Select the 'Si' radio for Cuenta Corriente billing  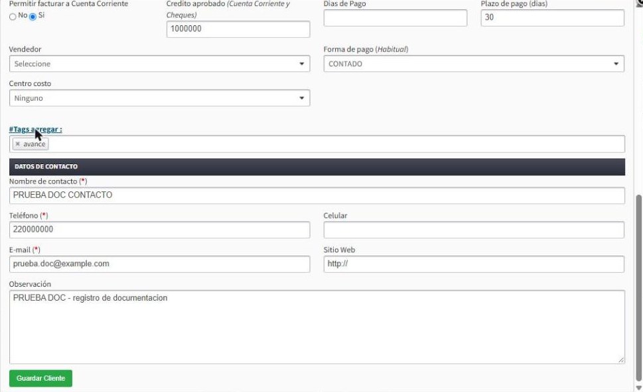point(33,17)
